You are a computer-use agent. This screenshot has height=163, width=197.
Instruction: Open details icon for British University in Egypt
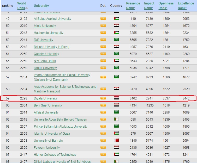pyautogui.click(x=103, y=47)
